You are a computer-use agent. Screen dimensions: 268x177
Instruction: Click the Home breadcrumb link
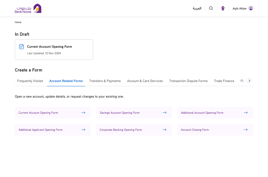18,22
